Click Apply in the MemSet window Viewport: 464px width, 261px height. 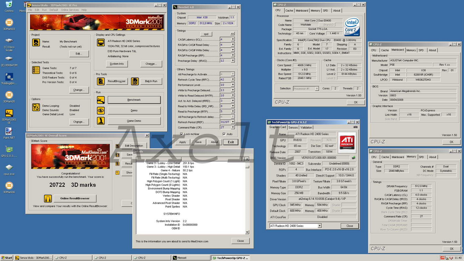(183, 142)
